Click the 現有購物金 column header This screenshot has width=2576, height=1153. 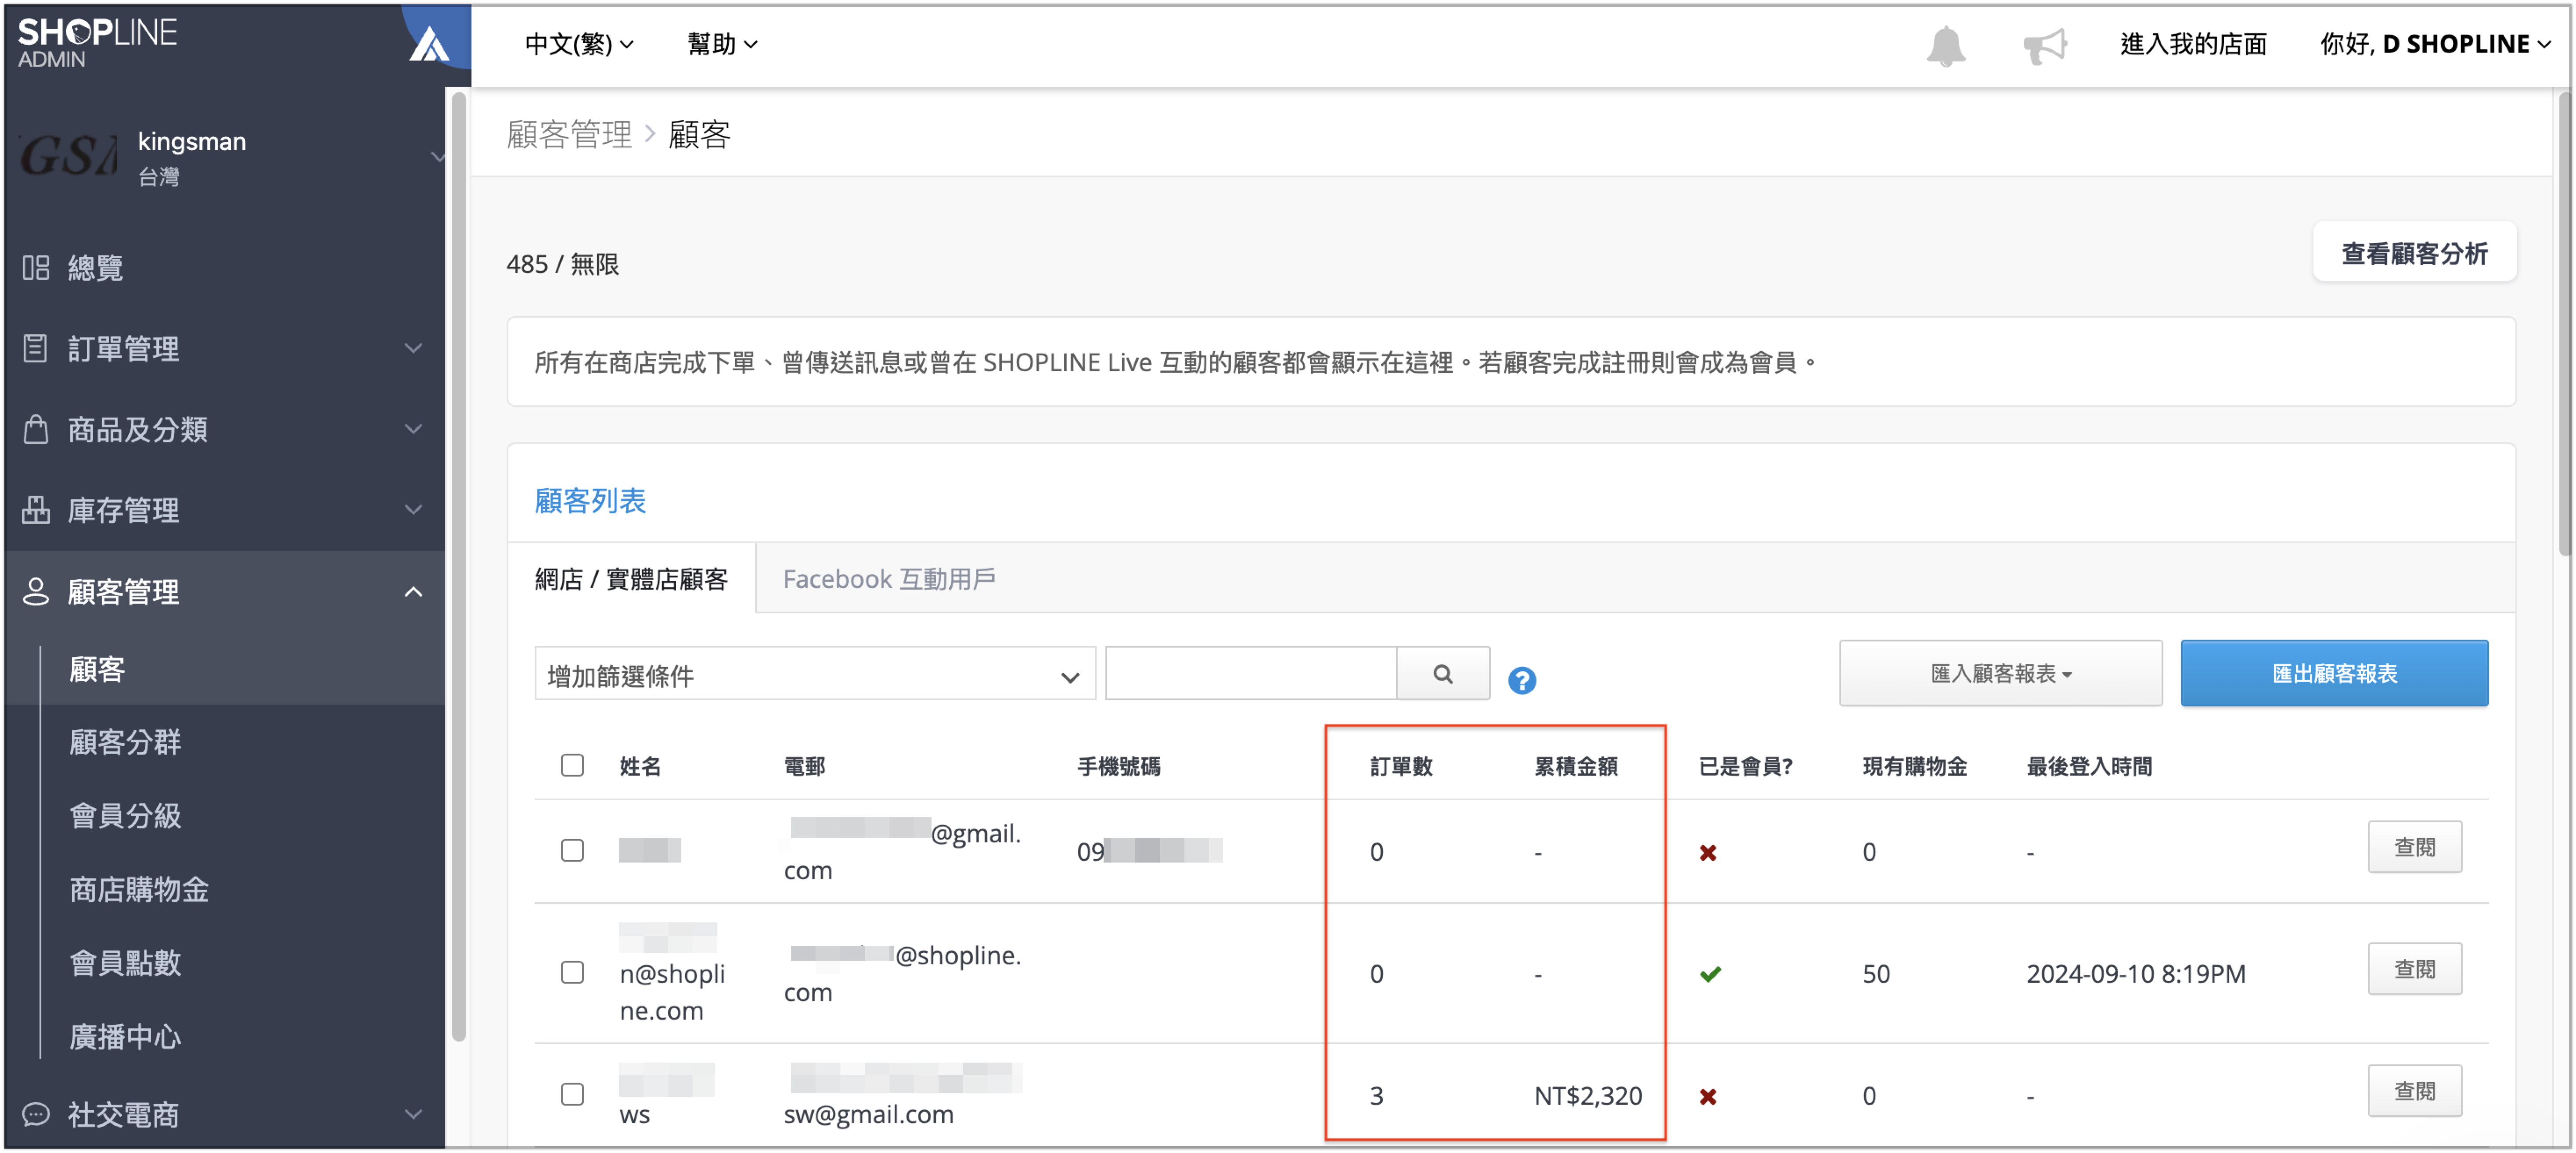click(1914, 766)
